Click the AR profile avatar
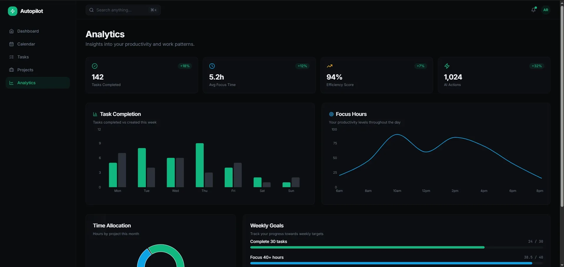Viewport: 564px width, 267px height. coord(546,10)
